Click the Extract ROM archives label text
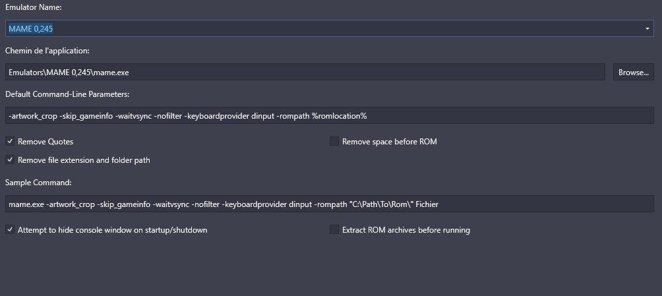Image resolution: width=662 pixels, height=296 pixels. coord(406,230)
